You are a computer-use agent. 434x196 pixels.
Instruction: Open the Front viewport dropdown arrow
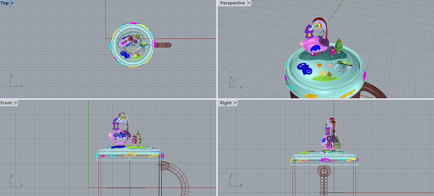tap(16, 103)
